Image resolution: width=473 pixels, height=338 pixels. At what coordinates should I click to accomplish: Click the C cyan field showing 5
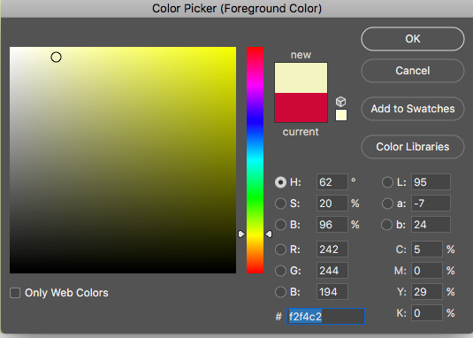[x=426, y=250]
